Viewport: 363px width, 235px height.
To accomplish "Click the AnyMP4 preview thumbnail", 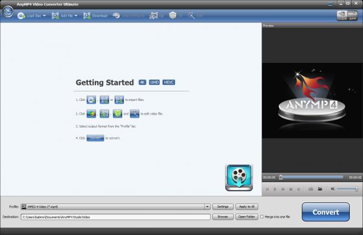I will tap(313, 101).
